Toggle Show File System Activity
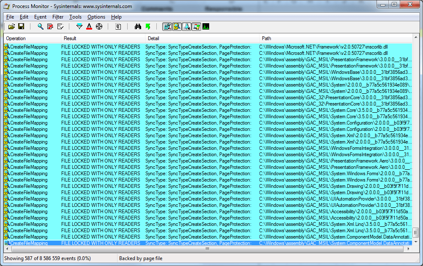The image size is (423, 266). tap(177, 27)
